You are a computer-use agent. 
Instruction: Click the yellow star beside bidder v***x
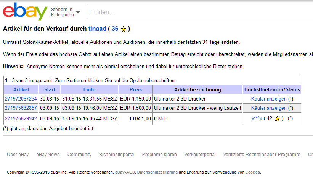277,119
